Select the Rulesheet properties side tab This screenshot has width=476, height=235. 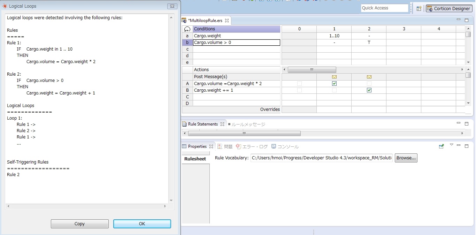(x=195, y=159)
